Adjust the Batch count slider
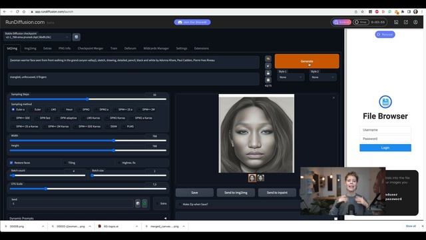Screen dimensions: 426x240 point(47,175)
